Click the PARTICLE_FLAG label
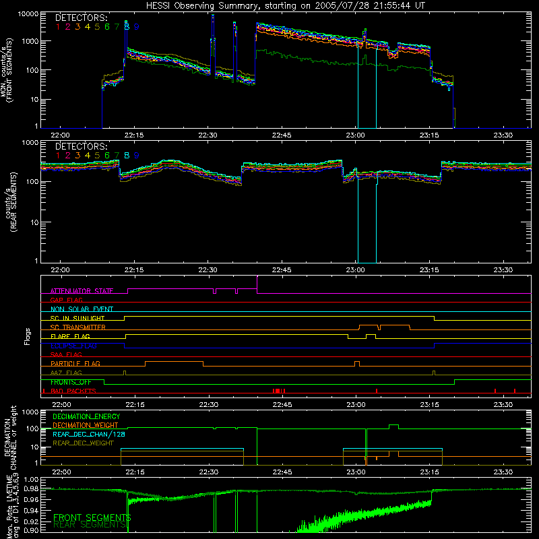This screenshot has width=539, height=539. point(75,363)
